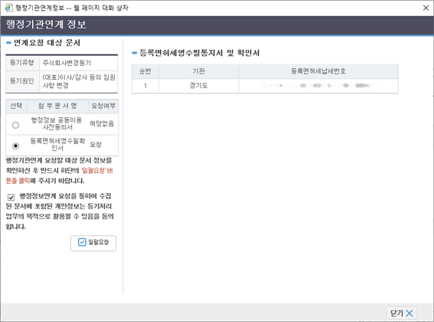Screen dimensions: 434x322
Task: Click the 등기원인 value about 임원 사항 변경
Action: point(79,81)
